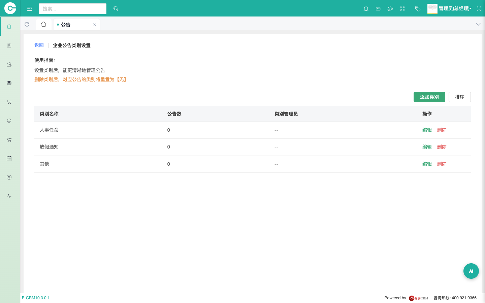Open the notifications bell icon
The width and height of the screenshot is (485, 303).
pyautogui.click(x=366, y=9)
